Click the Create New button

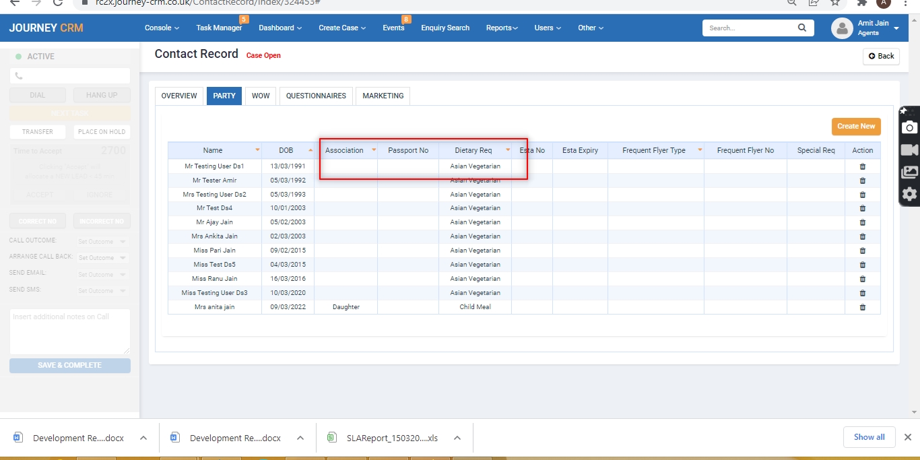click(x=856, y=126)
